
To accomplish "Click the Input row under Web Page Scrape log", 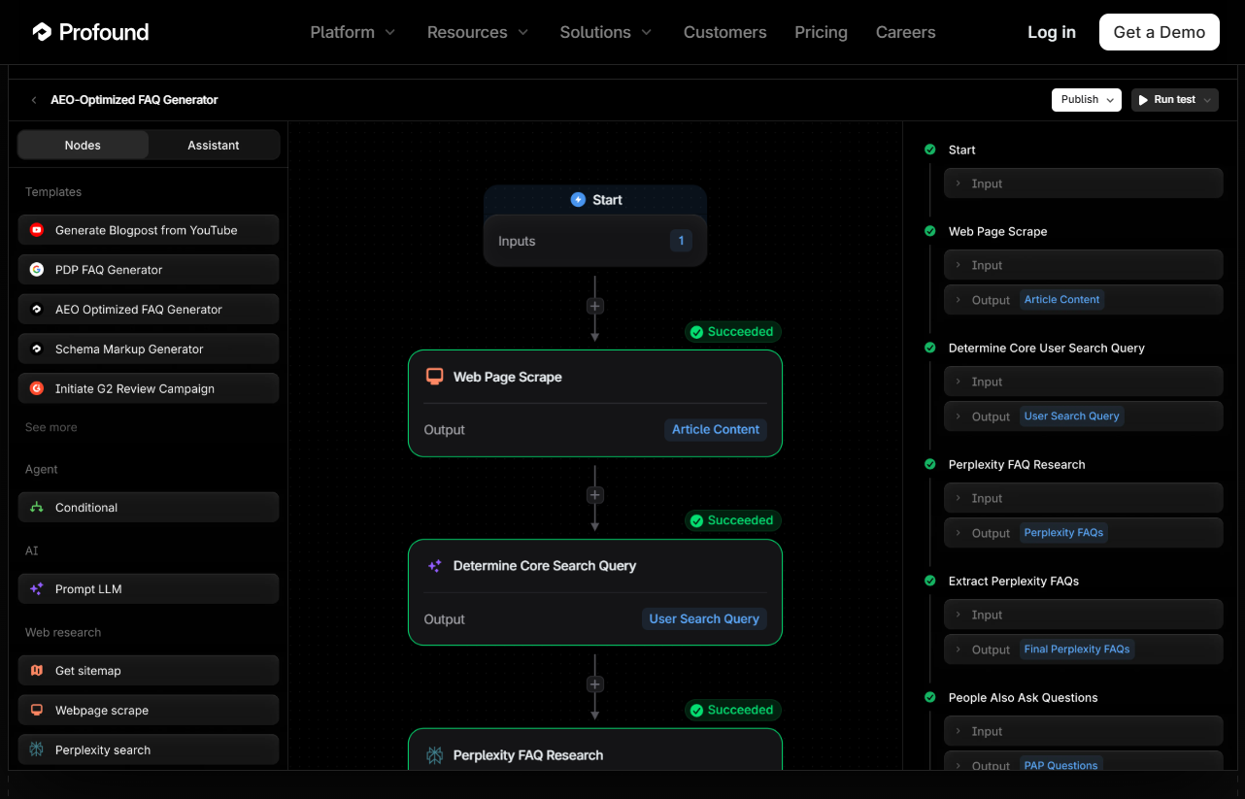I will click(1084, 265).
